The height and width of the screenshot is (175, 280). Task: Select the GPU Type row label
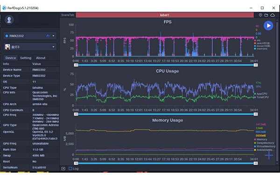tap(10, 125)
